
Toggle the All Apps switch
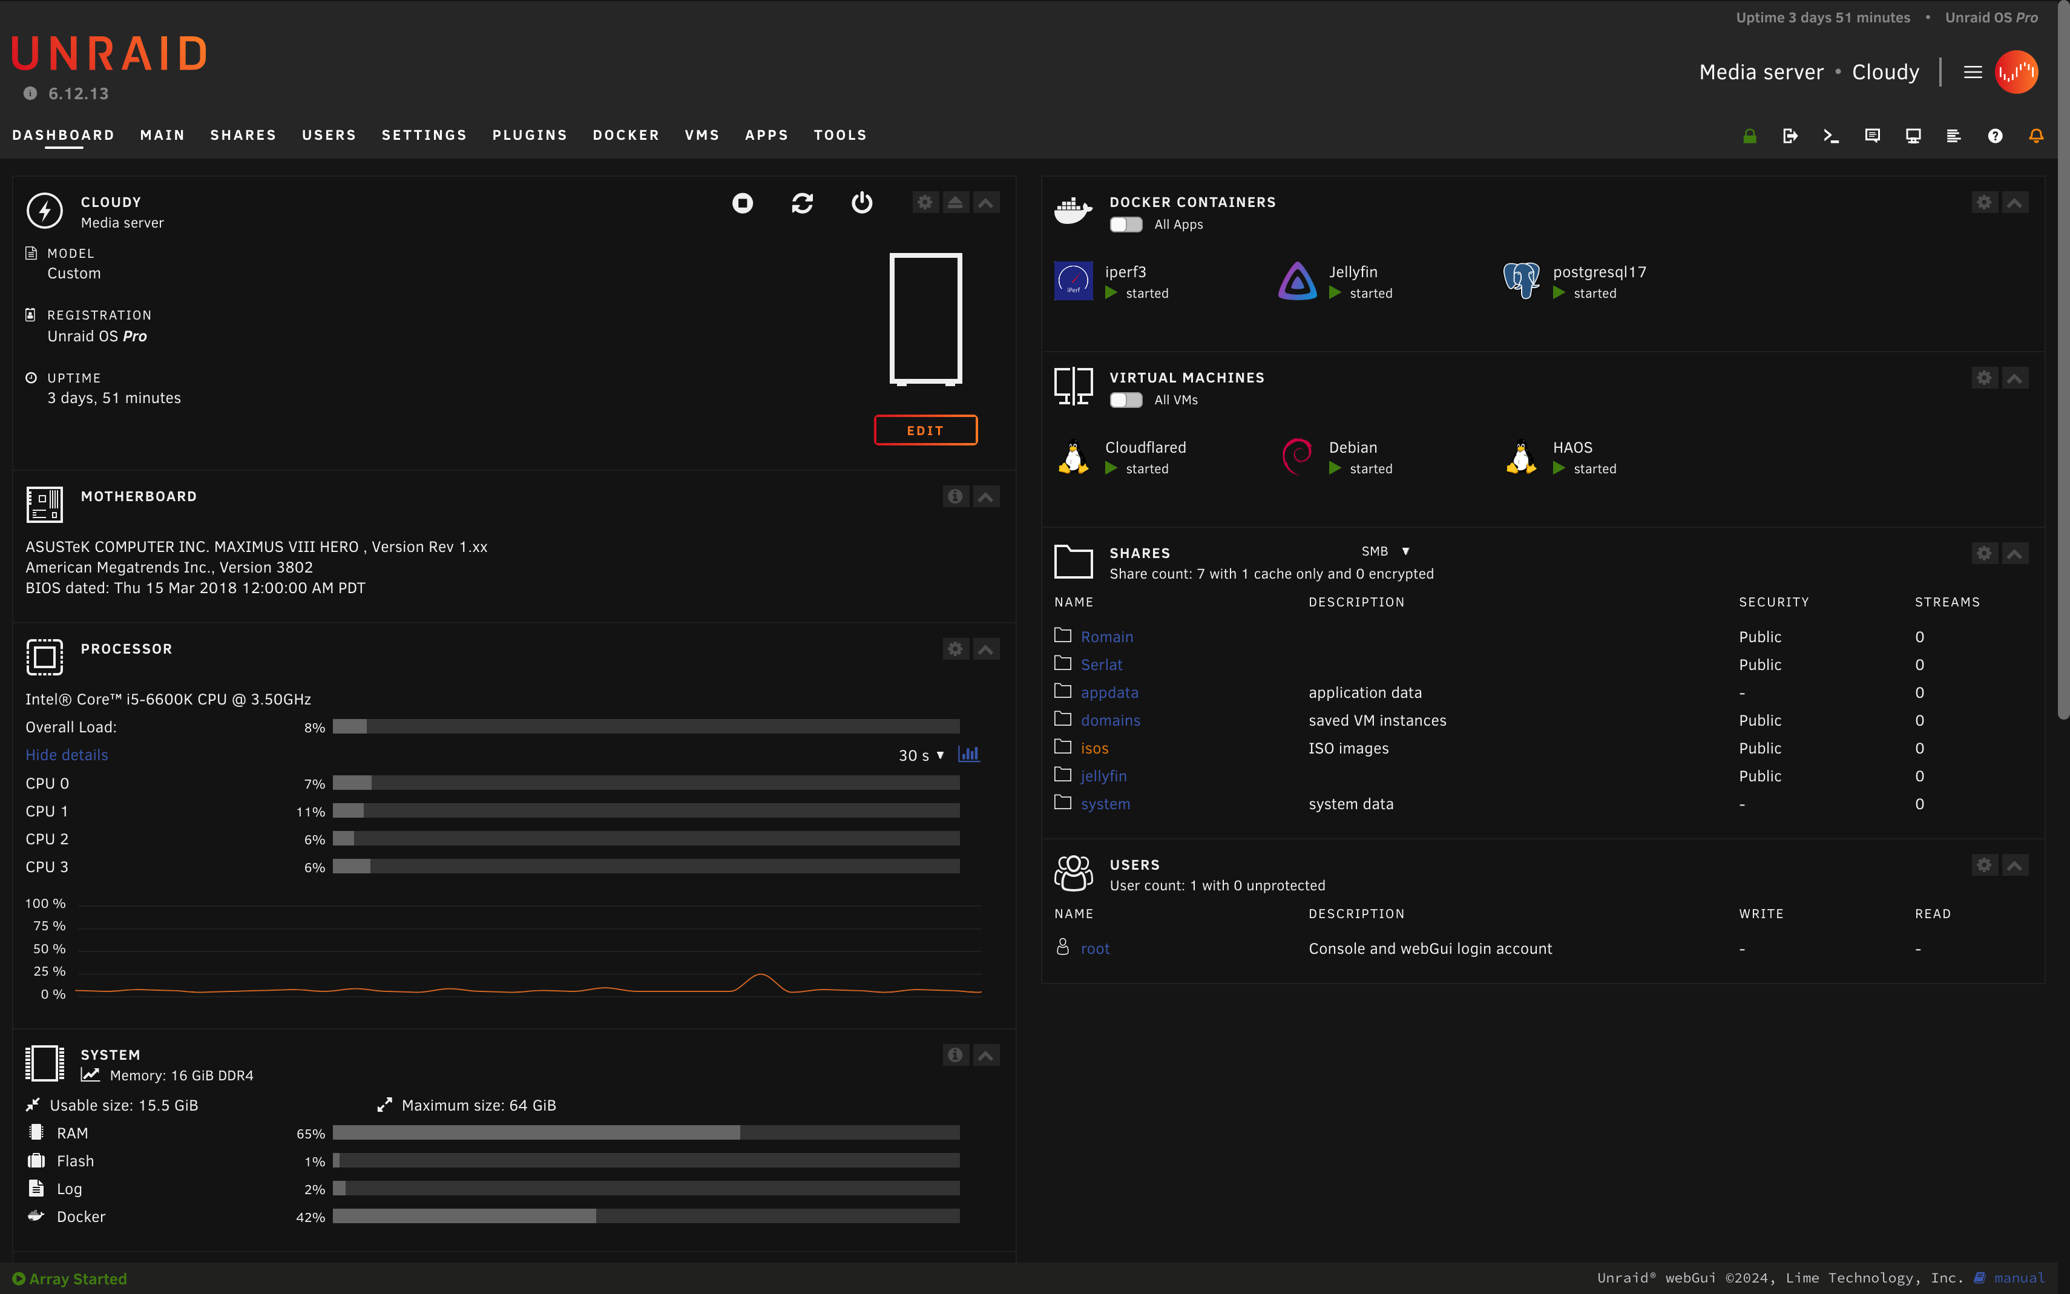(1125, 224)
